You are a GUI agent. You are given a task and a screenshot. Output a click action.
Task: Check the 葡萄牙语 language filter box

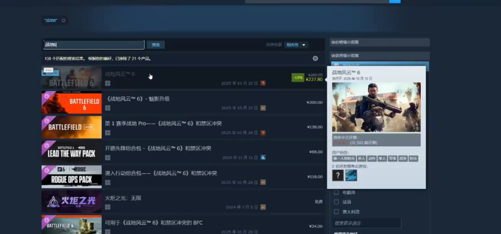pyautogui.click(x=336, y=192)
